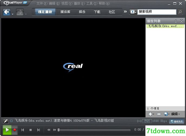Click the plus icon to add to playlist

(150, 114)
